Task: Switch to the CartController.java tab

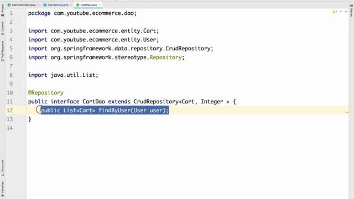Action: click(23, 5)
